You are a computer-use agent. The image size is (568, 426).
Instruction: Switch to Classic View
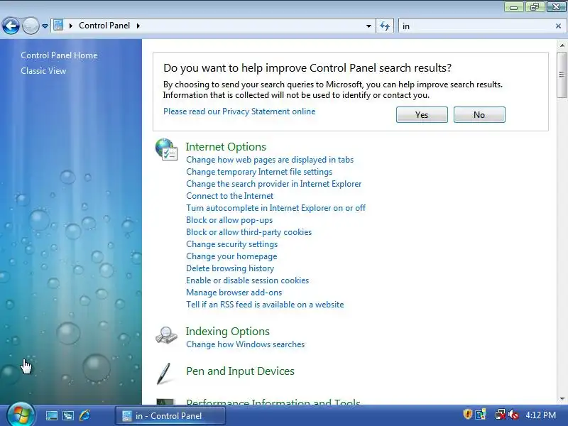pos(43,71)
